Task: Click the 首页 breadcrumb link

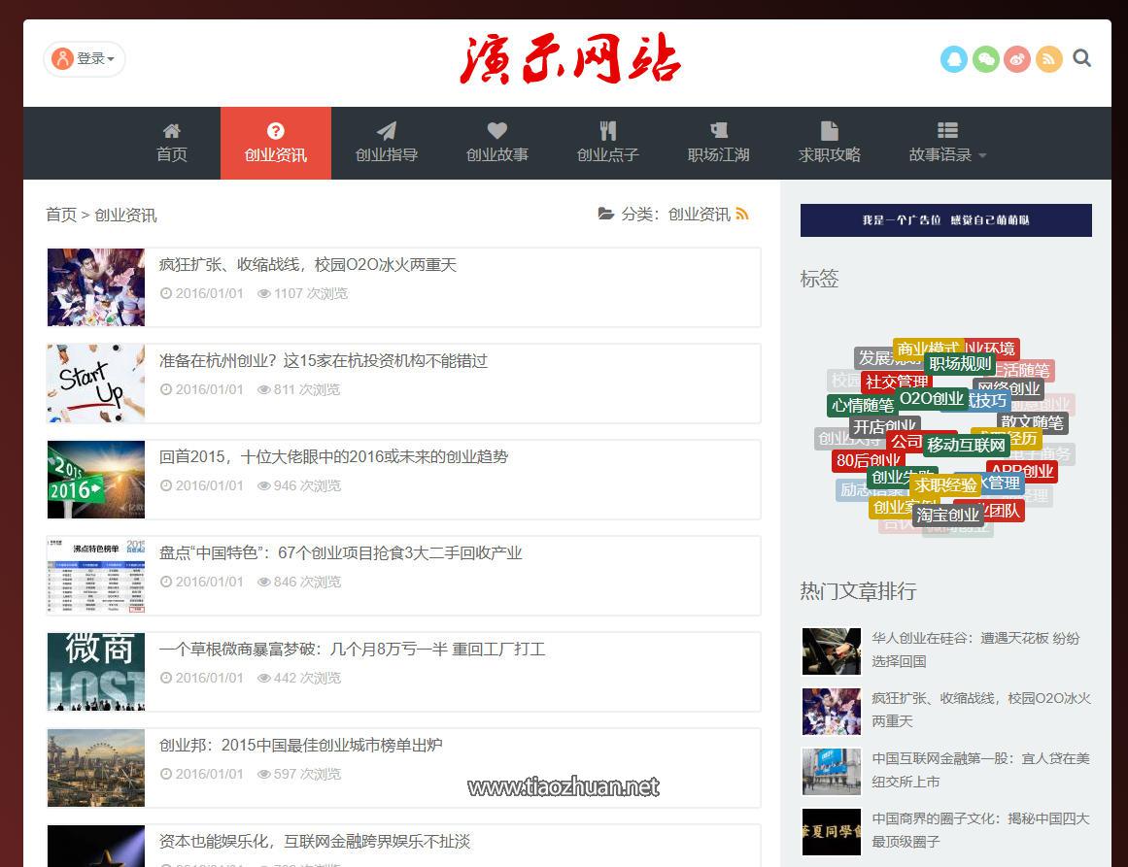Action: (x=60, y=215)
